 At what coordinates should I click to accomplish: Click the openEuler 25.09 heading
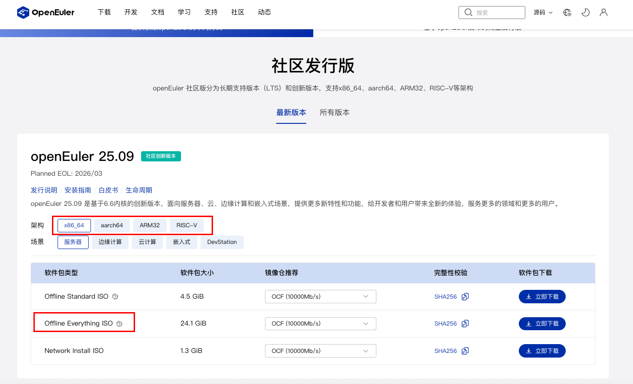(83, 156)
